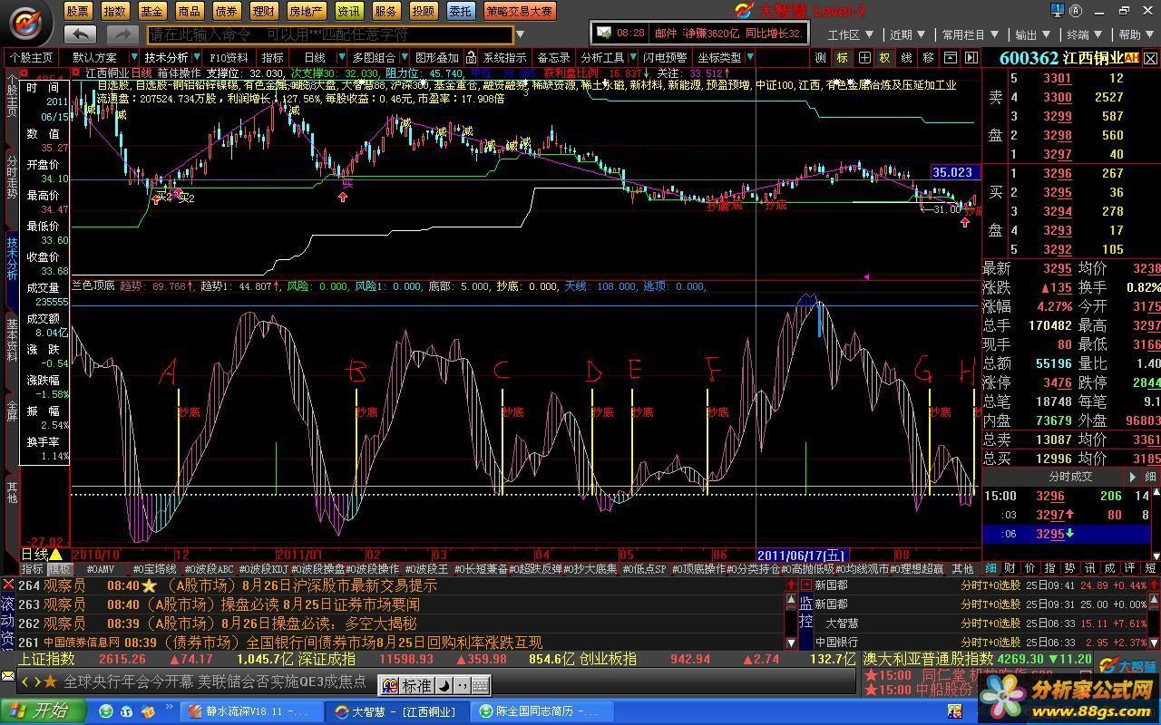Click the IME moon icon in language bar
The width and height of the screenshot is (1161, 725).
(444, 685)
